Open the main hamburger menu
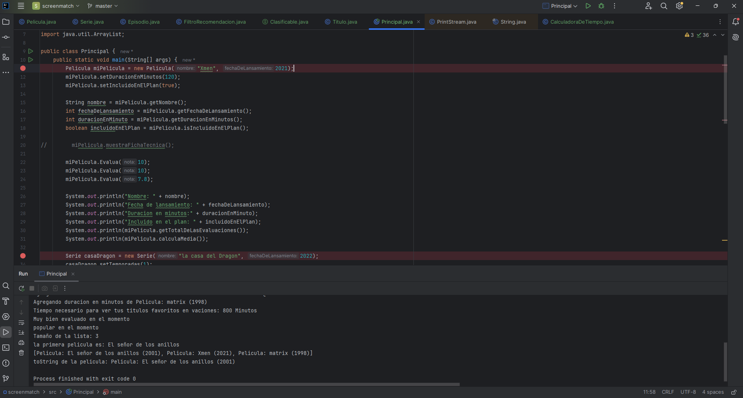Viewport: 743px width, 398px height. [x=21, y=6]
